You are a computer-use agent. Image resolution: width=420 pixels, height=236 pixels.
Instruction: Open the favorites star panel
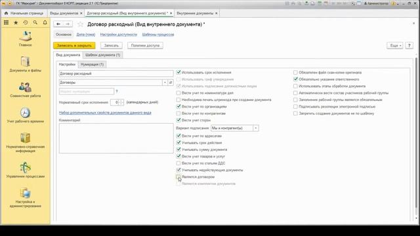pos(16,23)
